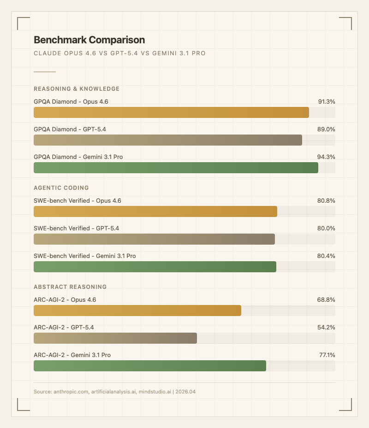Select the SWE-bench Verified GPT-5.4 bar
Screen dimensions: 369x428
[154, 239]
